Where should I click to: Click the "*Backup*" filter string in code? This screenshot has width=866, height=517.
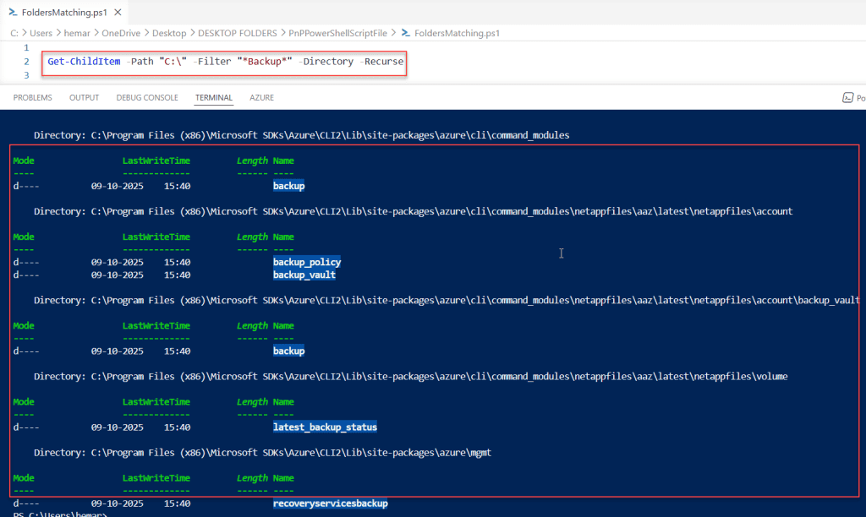pos(265,61)
